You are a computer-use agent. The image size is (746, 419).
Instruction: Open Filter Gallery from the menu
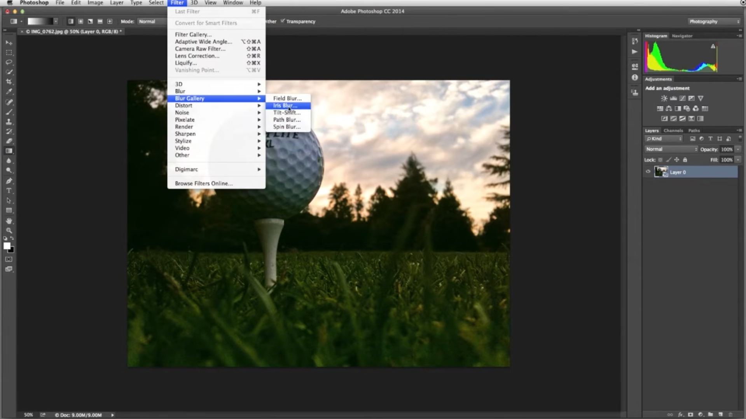click(x=193, y=35)
